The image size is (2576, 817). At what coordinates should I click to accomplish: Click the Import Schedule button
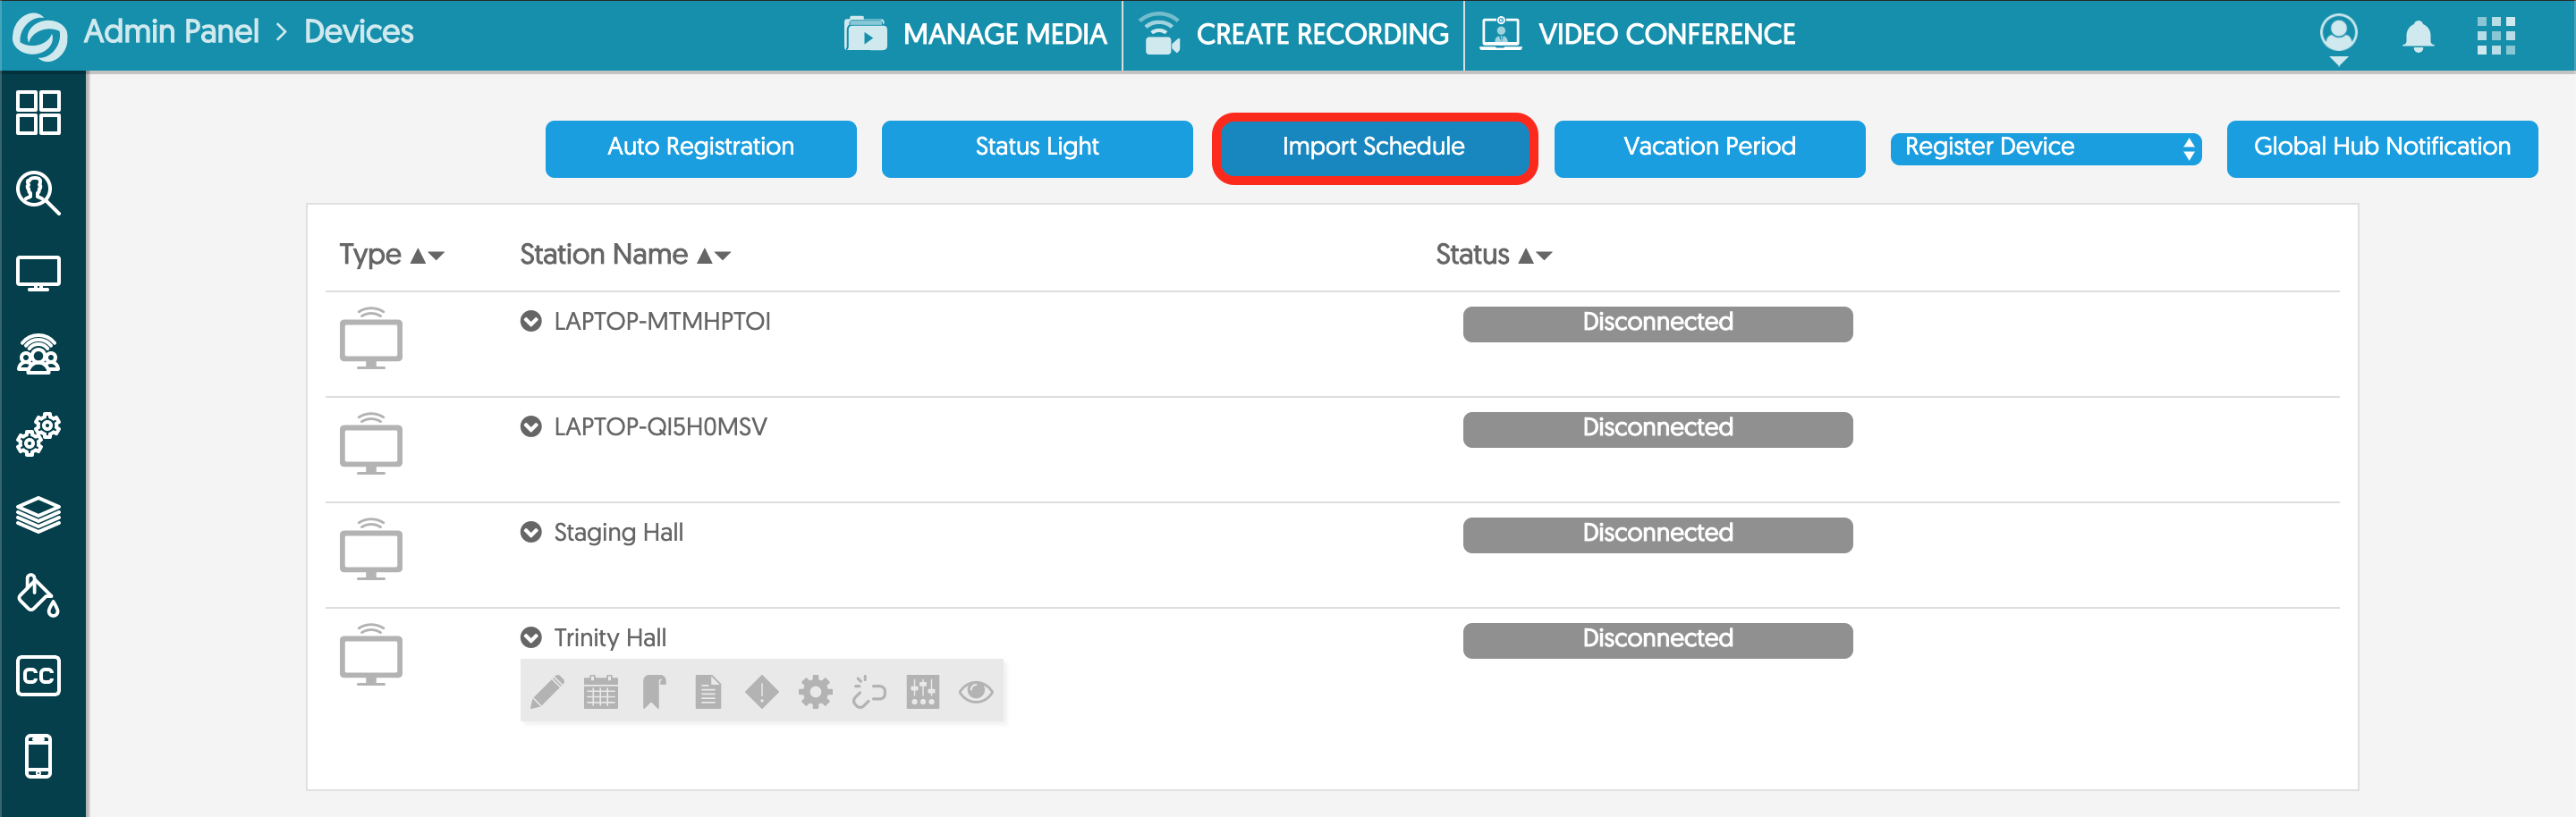[x=1374, y=147]
